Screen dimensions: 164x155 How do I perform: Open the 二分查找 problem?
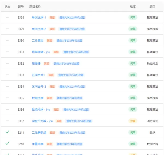(37, 41)
